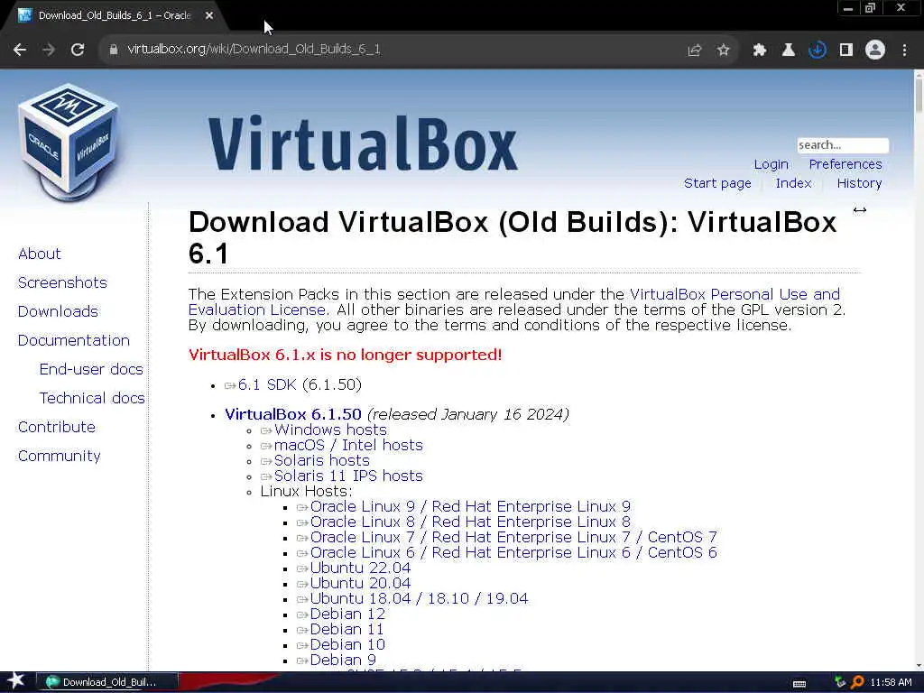Open the History link
Screen dimensions: 924x693
click(x=859, y=183)
